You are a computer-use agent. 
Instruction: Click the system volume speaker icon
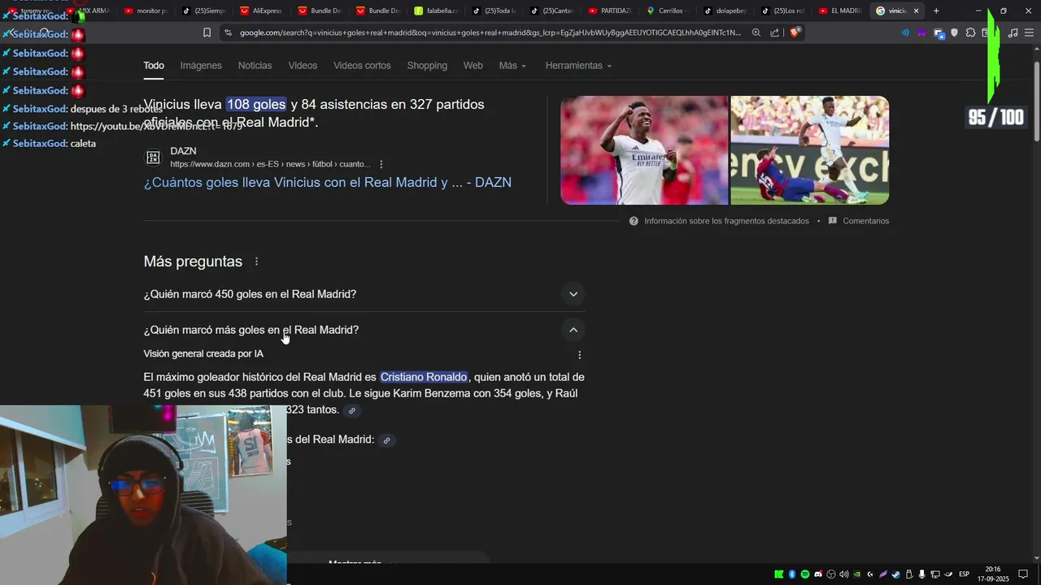point(844,574)
